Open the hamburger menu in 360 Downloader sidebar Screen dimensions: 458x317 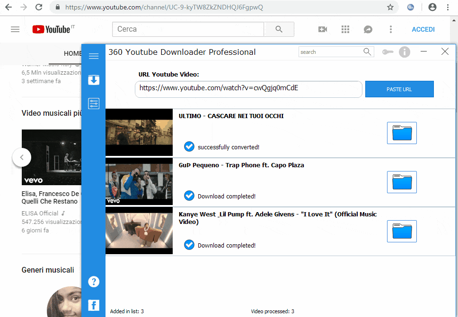(x=94, y=56)
